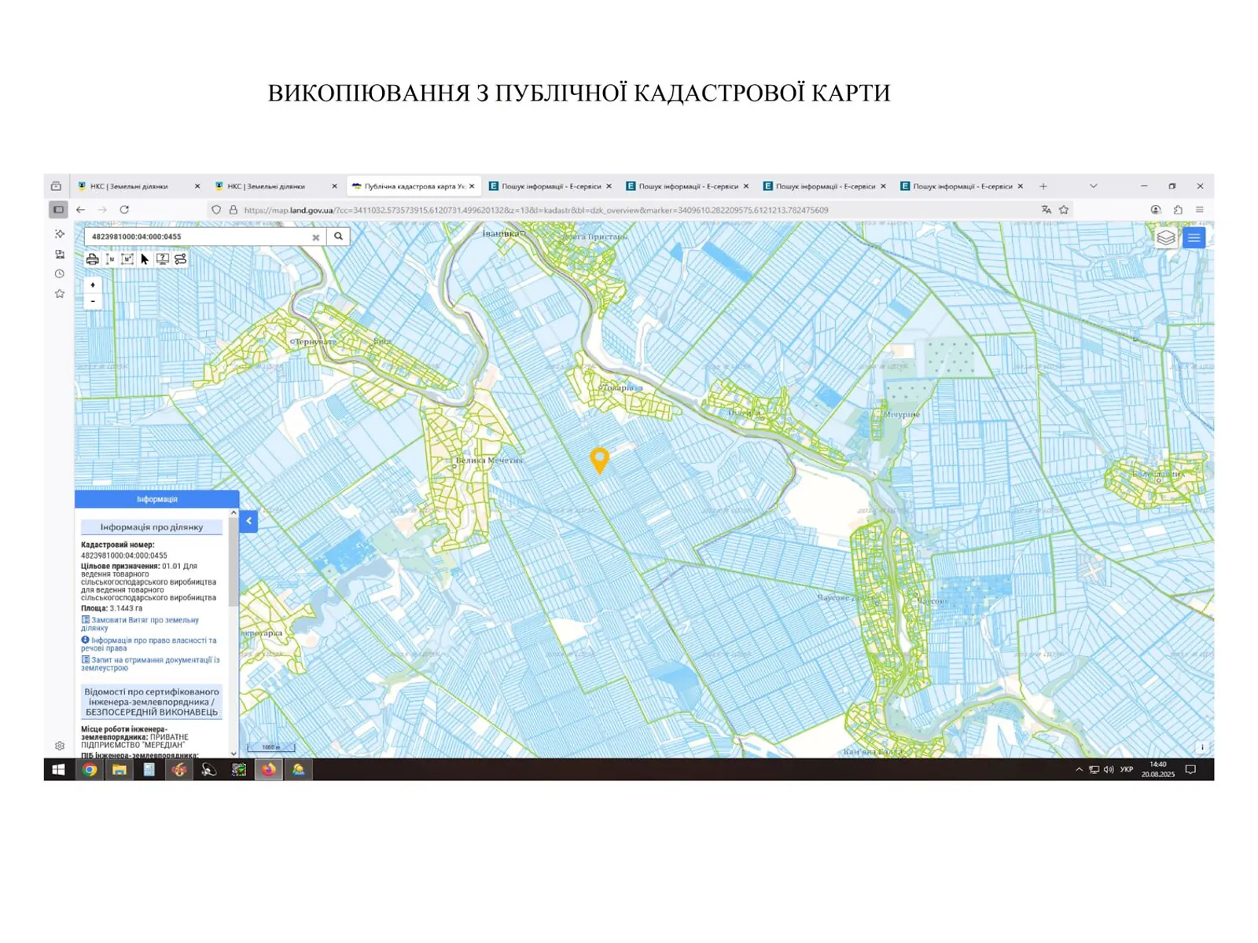Click the map zoom in plus button

(93, 285)
